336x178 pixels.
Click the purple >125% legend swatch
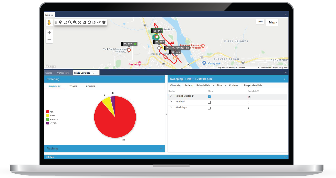click(48, 123)
